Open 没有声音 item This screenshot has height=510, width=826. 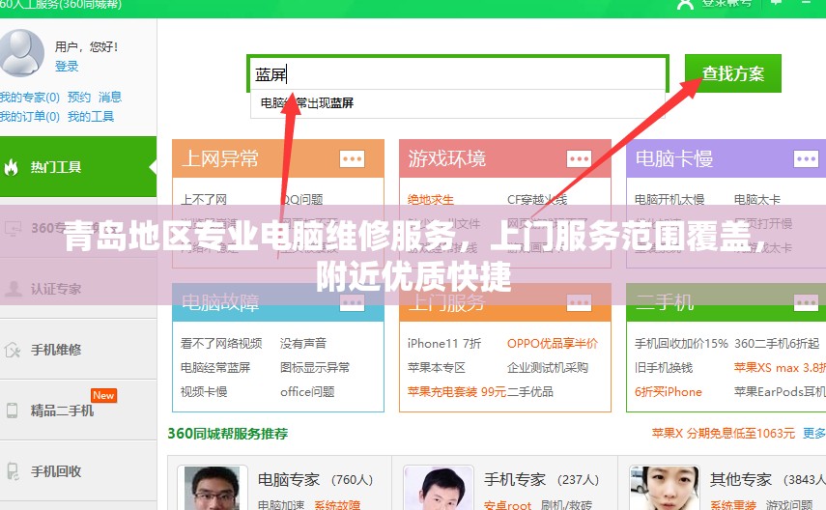[x=303, y=344]
